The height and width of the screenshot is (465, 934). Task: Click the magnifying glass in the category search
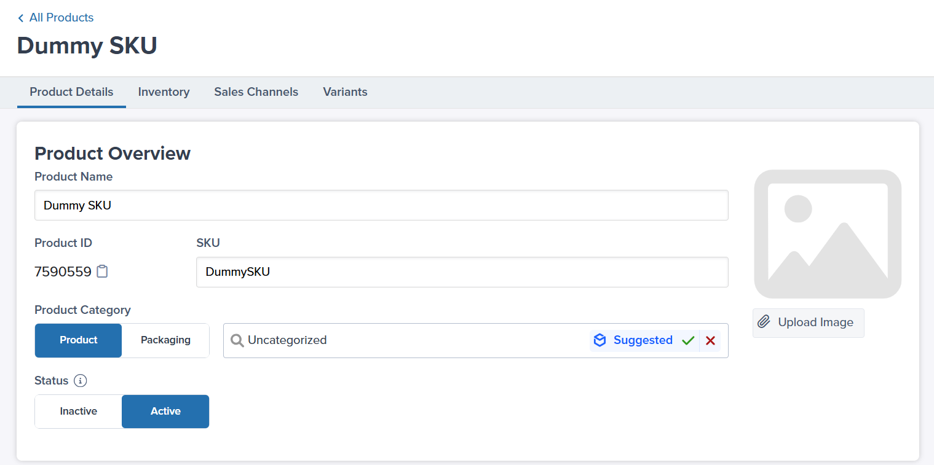coord(237,340)
